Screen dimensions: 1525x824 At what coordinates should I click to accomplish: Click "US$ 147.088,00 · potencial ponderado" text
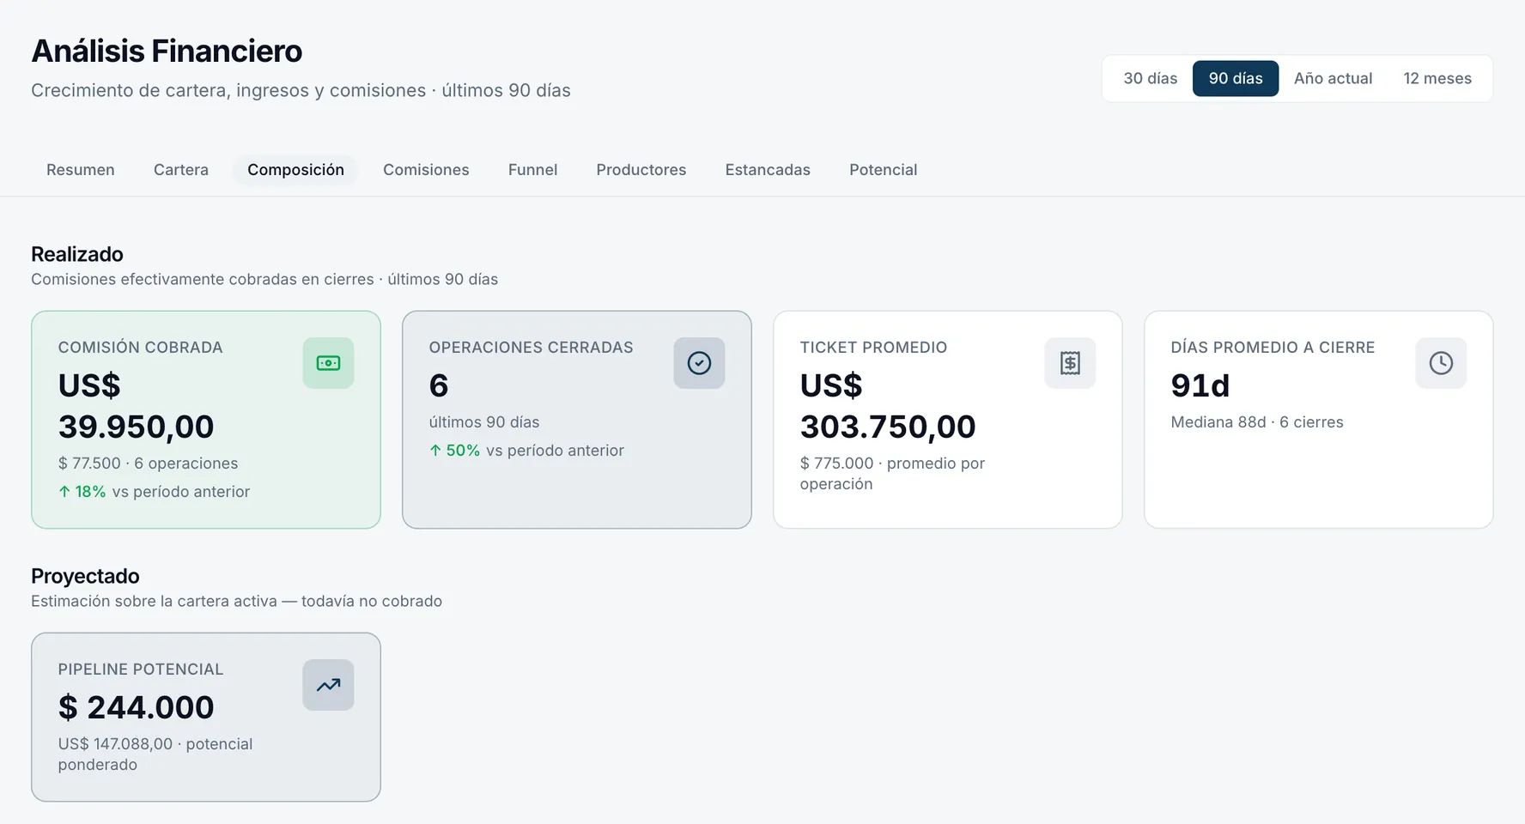[x=155, y=754]
